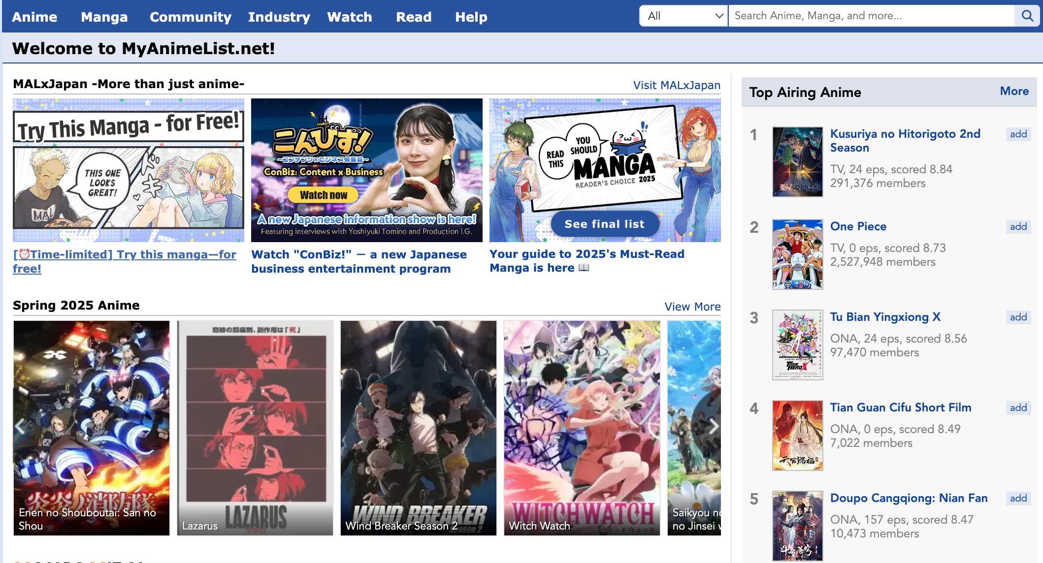Add Doupo Cangqiong: Nian Fan to list

coord(1018,498)
